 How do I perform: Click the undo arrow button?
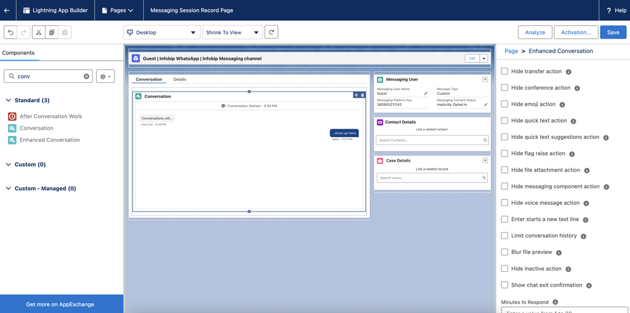point(11,33)
